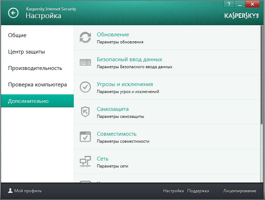Select the Центр защиты tab
The width and height of the screenshot is (265, 200).
pyautogui.click(x=37, y=52)
